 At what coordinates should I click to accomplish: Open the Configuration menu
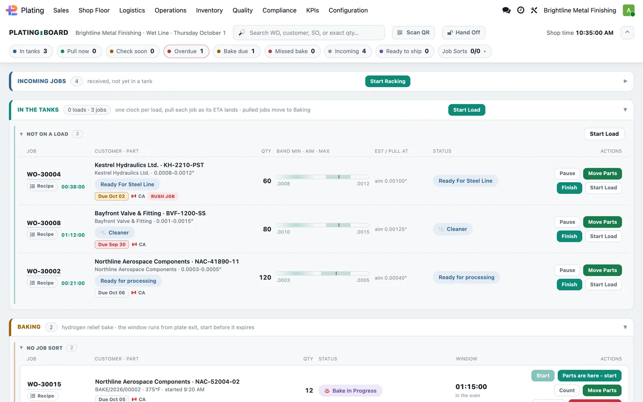pos(348,10)
